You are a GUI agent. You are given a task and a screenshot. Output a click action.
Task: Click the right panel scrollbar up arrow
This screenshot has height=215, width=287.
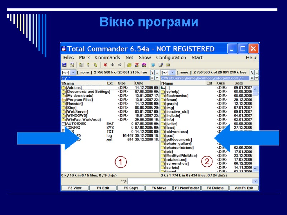(x=255, y=89)
